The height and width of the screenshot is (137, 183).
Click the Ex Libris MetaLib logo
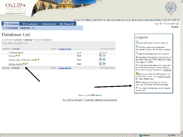[x=95, y=95]
